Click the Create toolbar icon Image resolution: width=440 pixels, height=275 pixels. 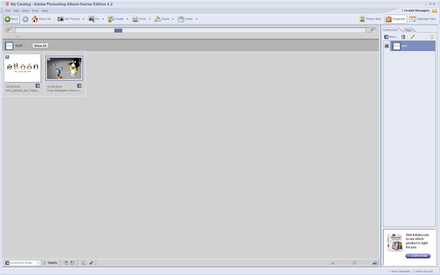click(x=111, y=19)
